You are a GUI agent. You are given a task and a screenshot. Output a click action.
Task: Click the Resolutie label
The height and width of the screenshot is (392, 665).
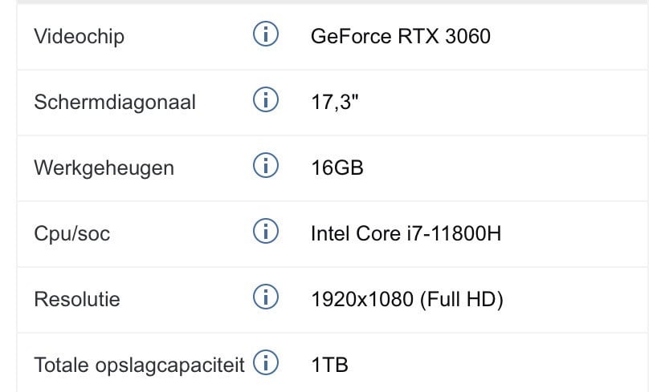(x=77, y=299)
